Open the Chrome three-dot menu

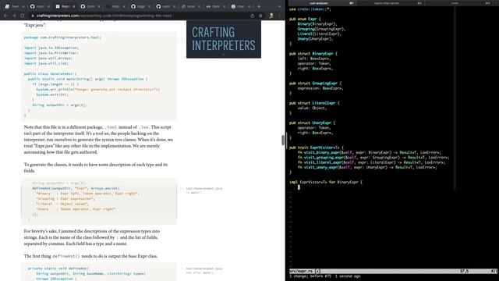(279, 16)
